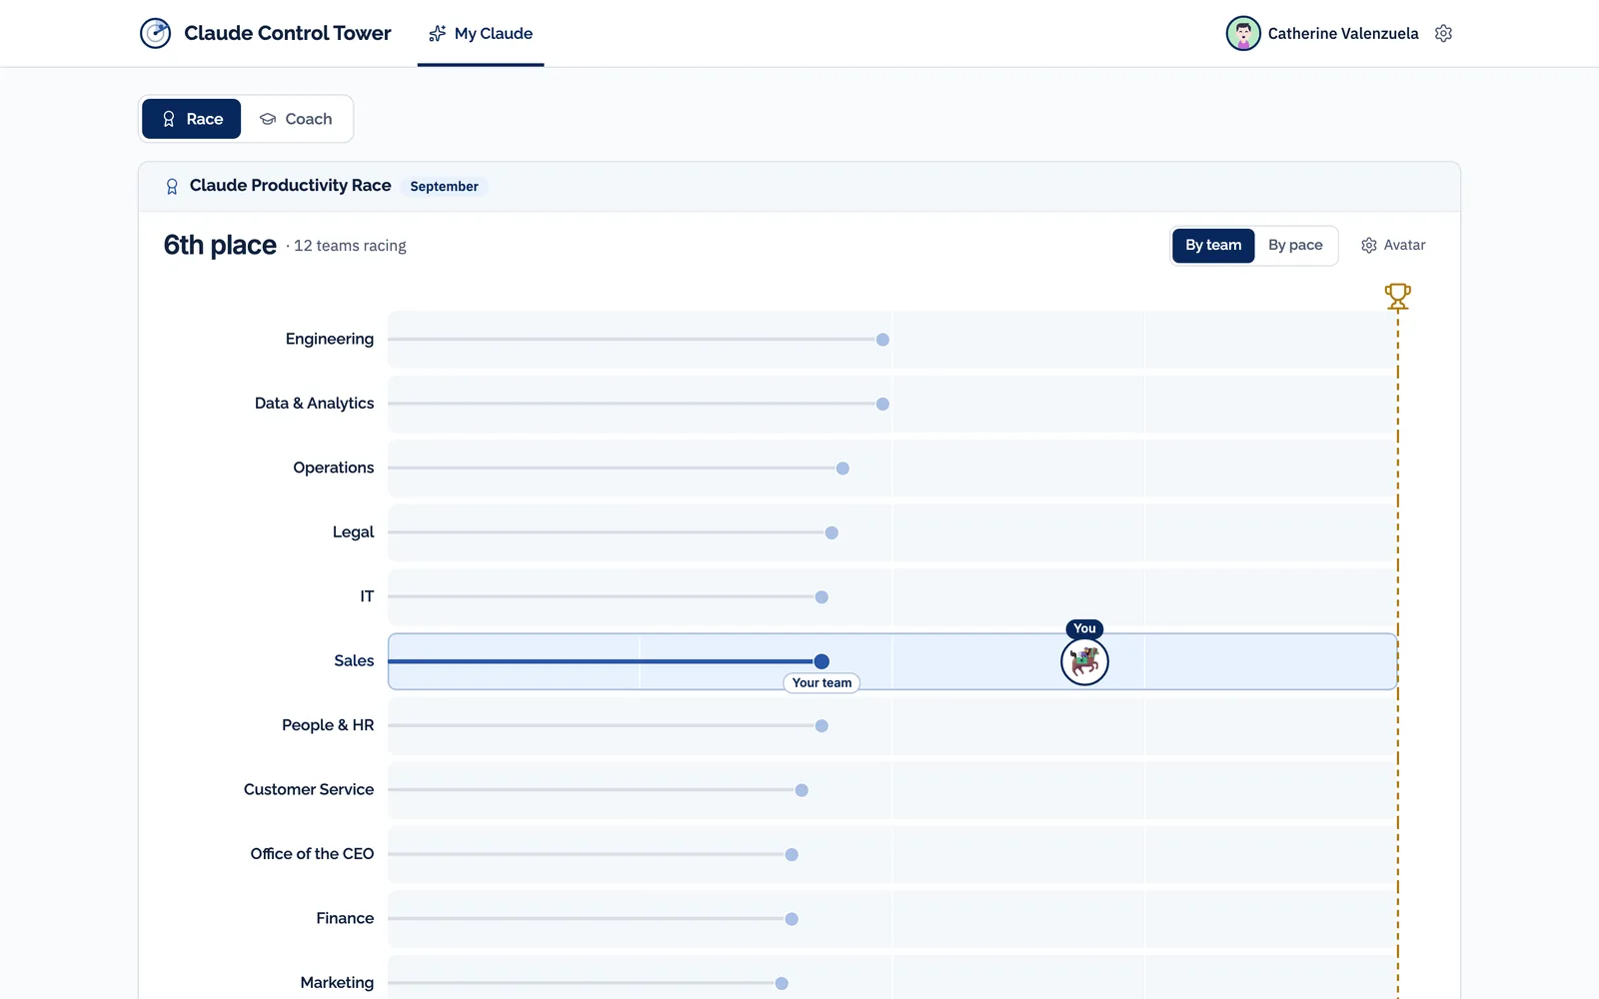Click the ribbon icon beside Claude Productivity Race
Viewport: 1599px width, 999px height.
point(172,186)
